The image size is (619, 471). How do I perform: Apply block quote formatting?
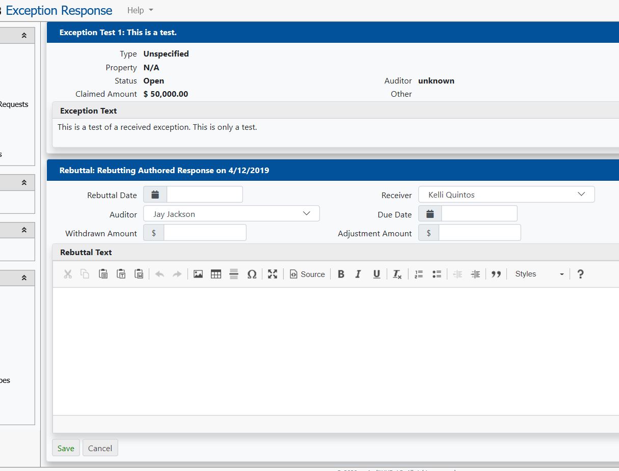[x=496, y=274]
